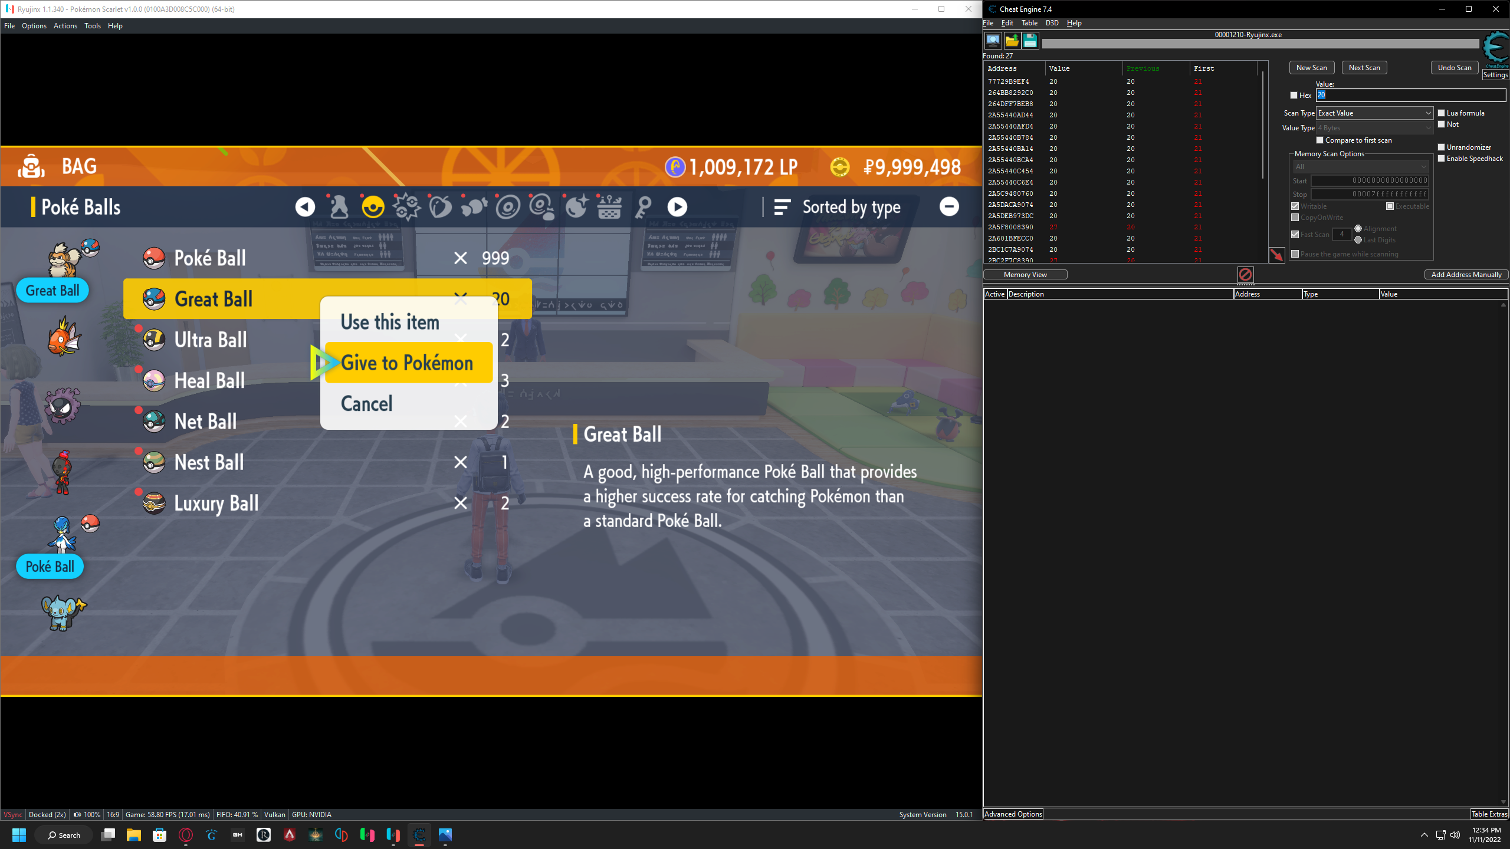Open the Ryujinx Actions menu
1510x849 pixels.
[65, 25]
